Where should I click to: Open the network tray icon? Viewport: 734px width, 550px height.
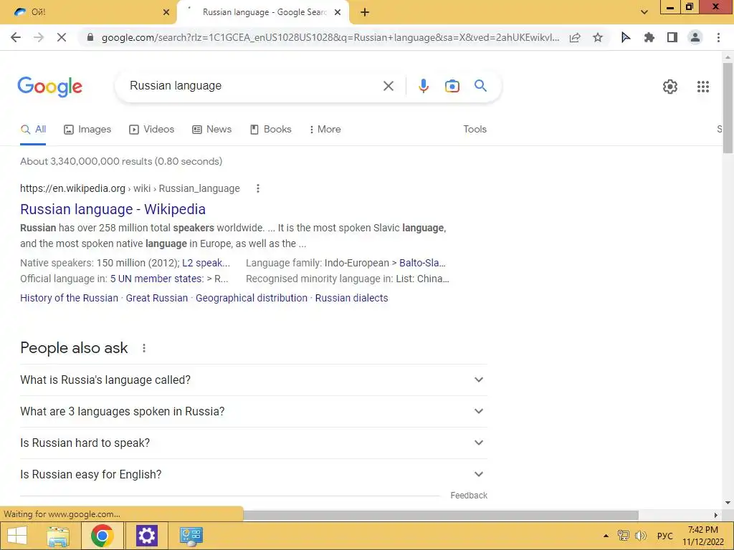point(623,536)
